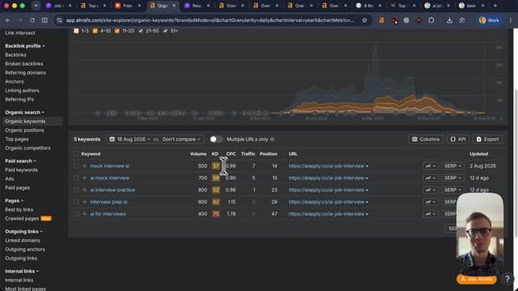Screen dimensions: 518x291
Task: Open chart dropdown for 'interview prep ai'
Action: (431, 202)
